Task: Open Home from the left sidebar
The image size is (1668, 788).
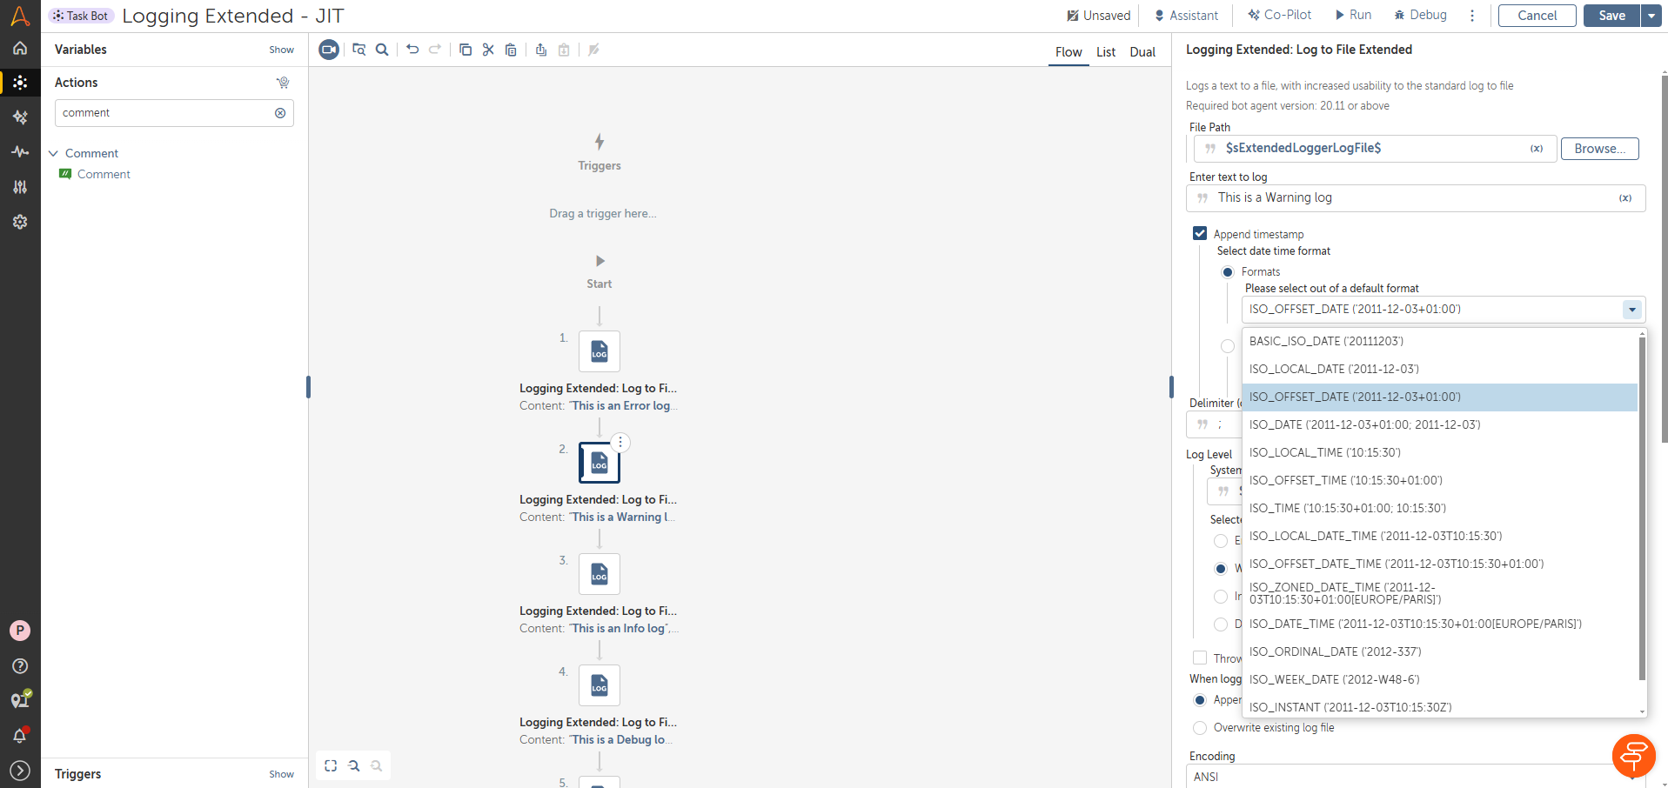Action: (20, 49)
